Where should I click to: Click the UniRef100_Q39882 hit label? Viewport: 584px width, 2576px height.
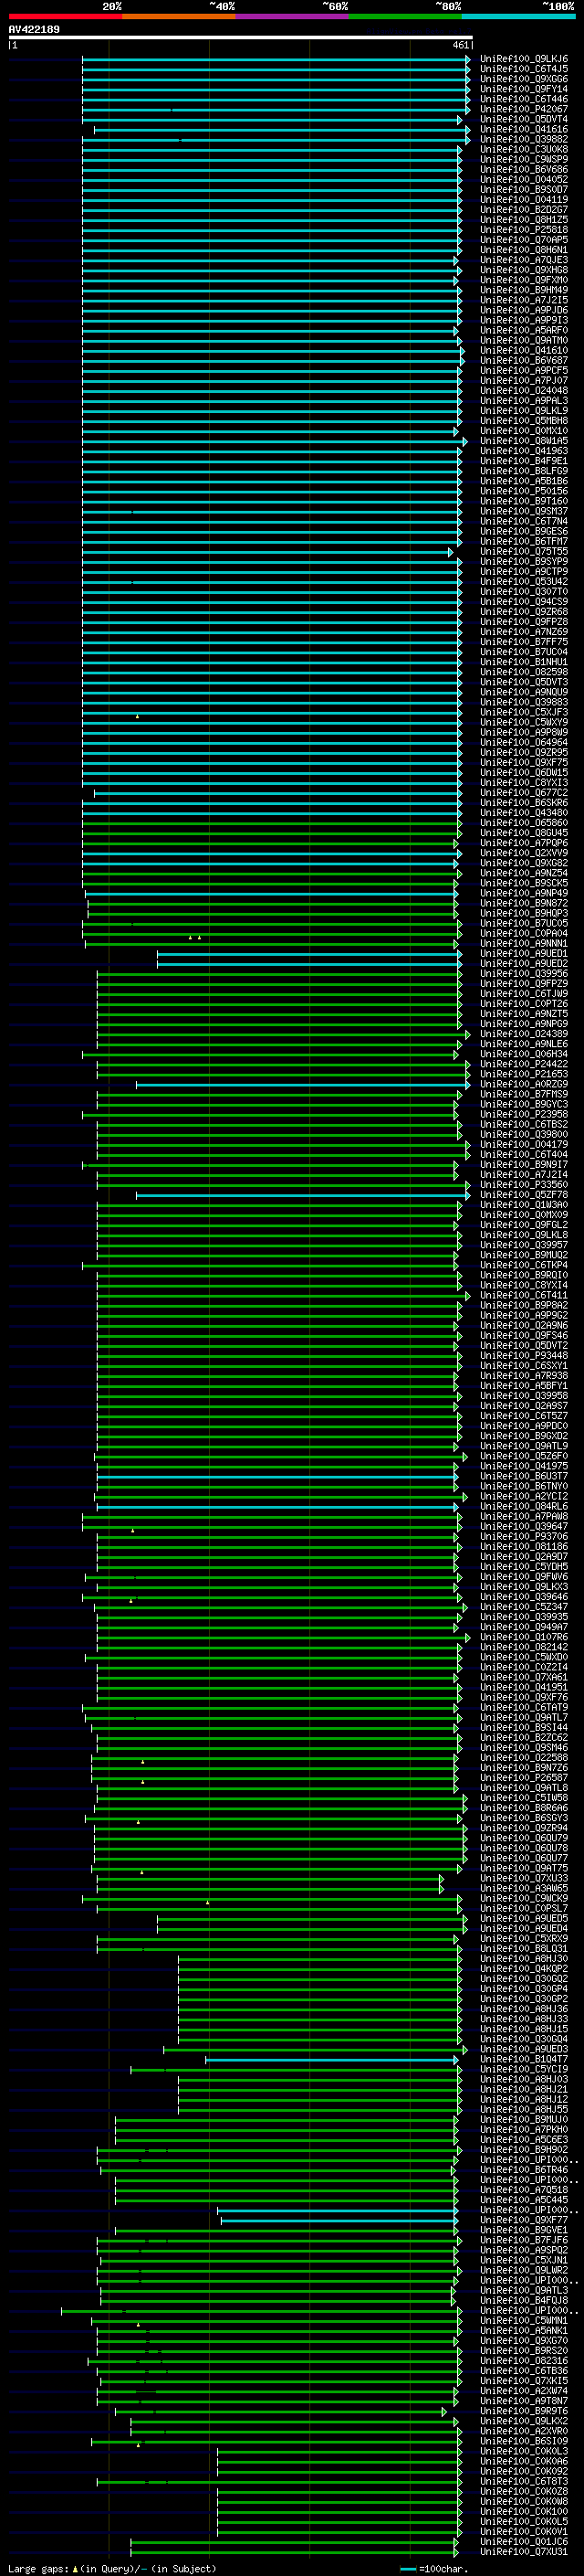point(524,139)
